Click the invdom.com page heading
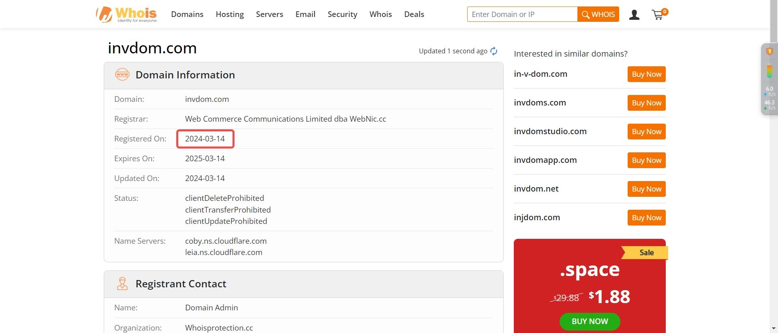This screenshot has width=778, height=333. pos(152,48)
